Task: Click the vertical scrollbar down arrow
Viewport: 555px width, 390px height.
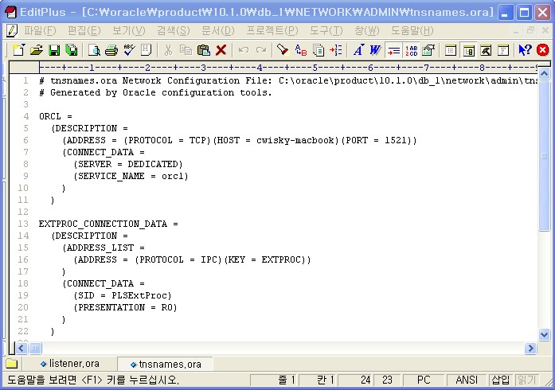Action: 544,334
